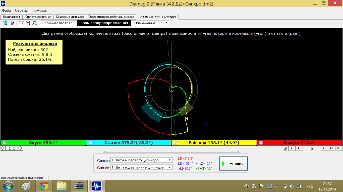
Task: Click the ΔM/2=40.1° value text
Action: pos(204,163)
